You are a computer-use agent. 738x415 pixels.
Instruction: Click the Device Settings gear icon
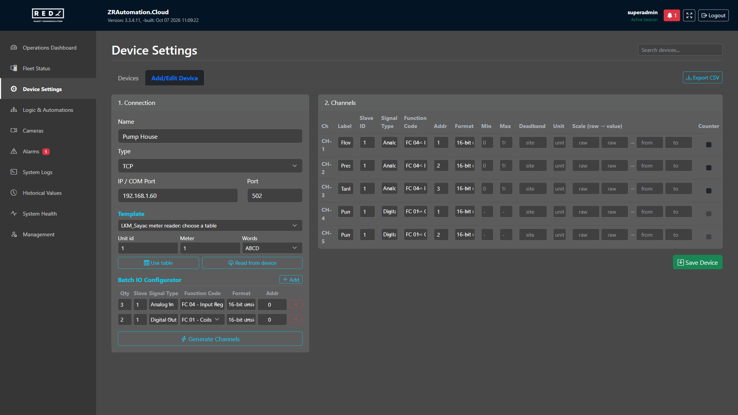coord(14,89)
